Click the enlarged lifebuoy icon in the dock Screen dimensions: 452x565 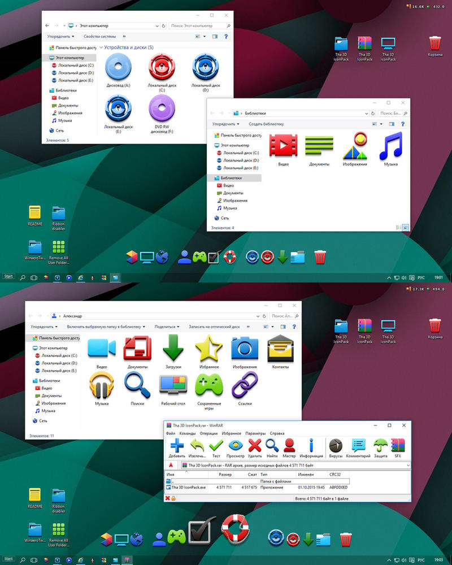pos(233,529)
